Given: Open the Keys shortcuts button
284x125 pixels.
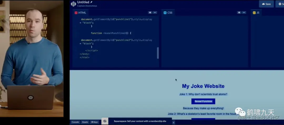Looking at the screenshot, I should pyautogui.click(x=95, y=122).
